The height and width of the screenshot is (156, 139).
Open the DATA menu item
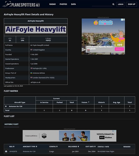click(x=73, y=4)
